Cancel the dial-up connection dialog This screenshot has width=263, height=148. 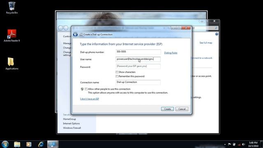coord(182,109)
